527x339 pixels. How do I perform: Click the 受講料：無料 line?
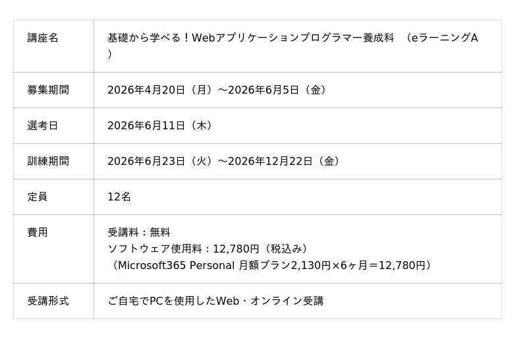[x=139, y=232]
